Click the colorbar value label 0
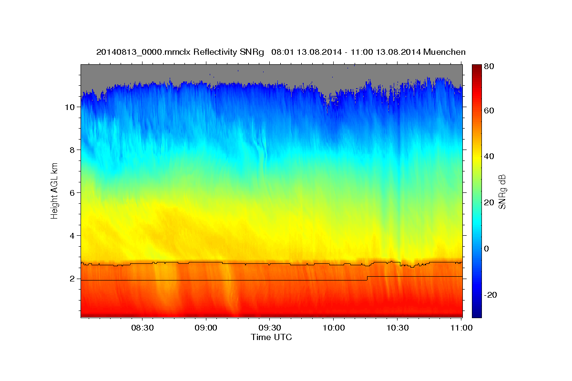572x381 pixels. (x=487, y=249)
